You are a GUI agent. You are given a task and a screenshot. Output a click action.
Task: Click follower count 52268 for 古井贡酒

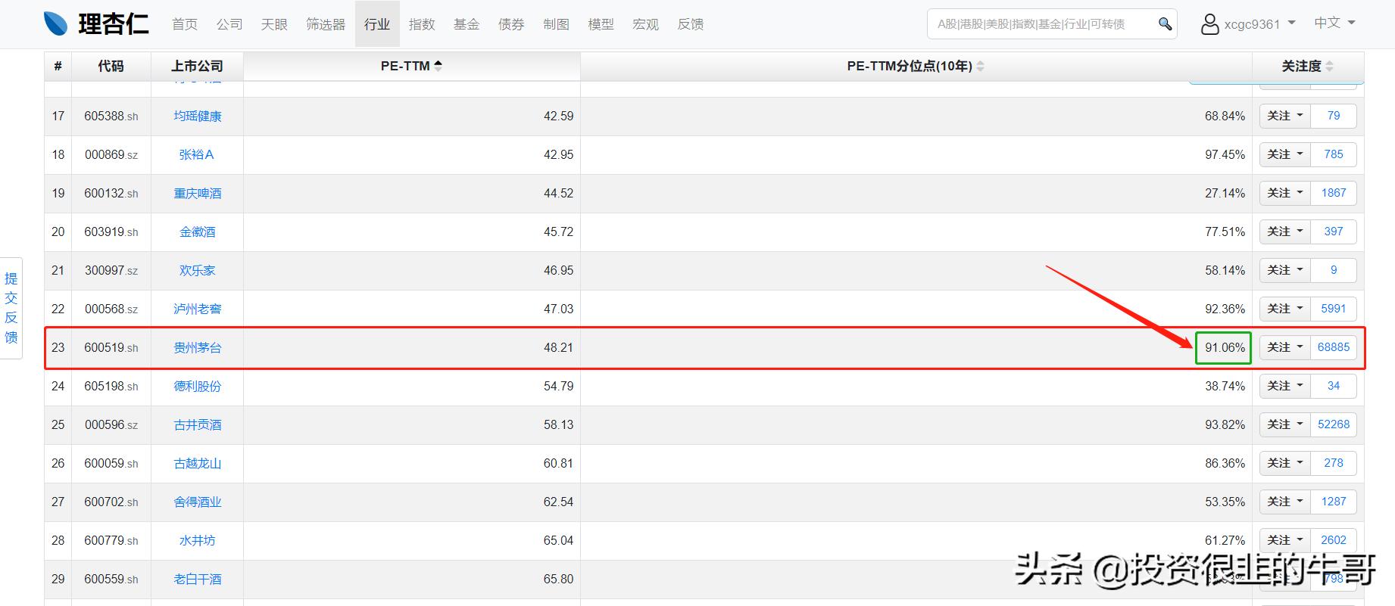click(x=1334, y=424)
